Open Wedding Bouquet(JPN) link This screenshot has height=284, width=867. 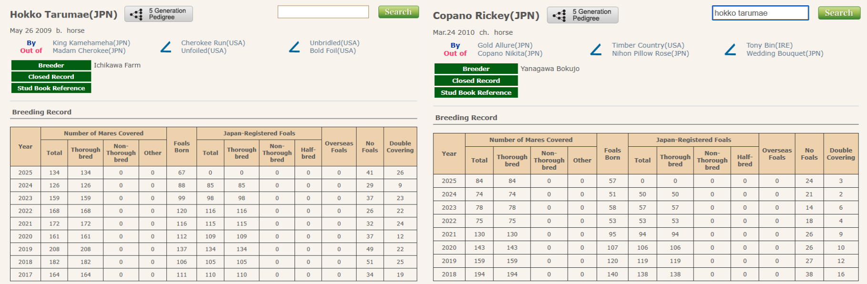click(785, 53)
